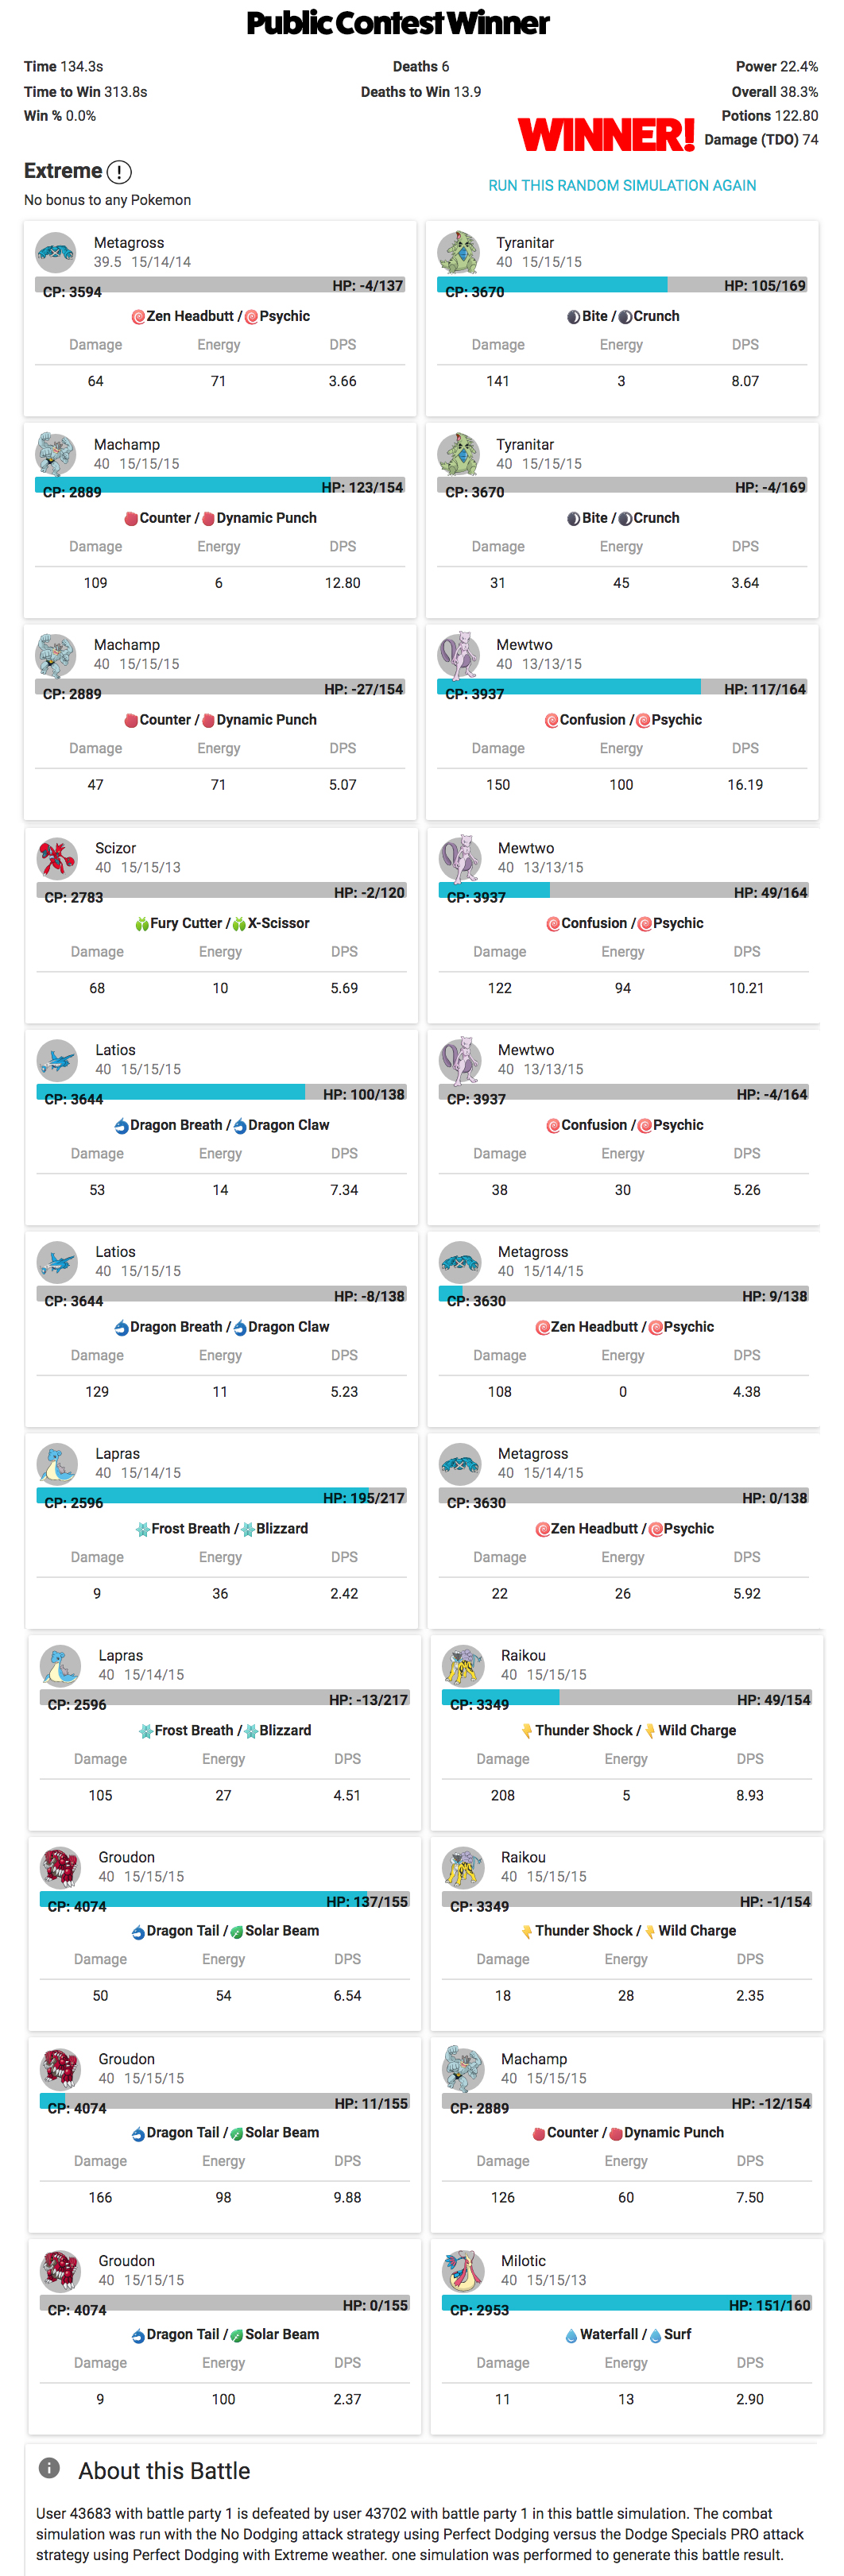This screenshot has height=2576, width=844.
Task: Click the Raikou avatar with HP 49/154
Action: click(x=463, y=1665)
